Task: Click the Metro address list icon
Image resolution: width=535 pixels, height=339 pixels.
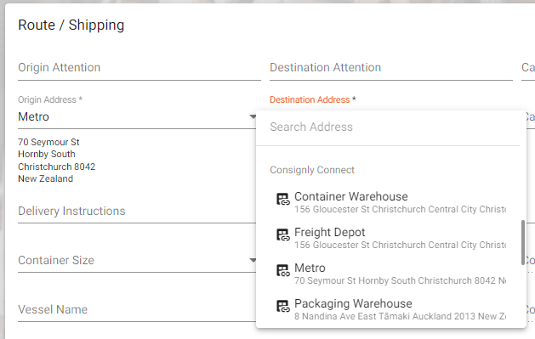Action: 283,270
